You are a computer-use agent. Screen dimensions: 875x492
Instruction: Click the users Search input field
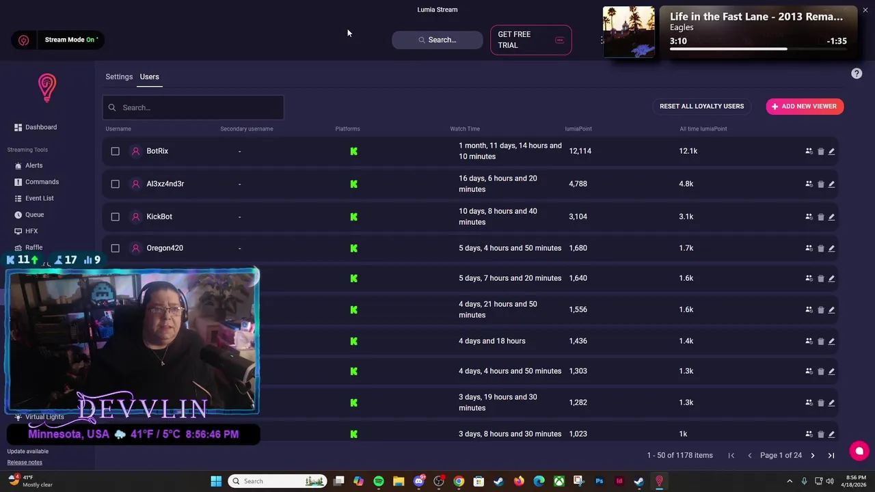click(193, 107)
